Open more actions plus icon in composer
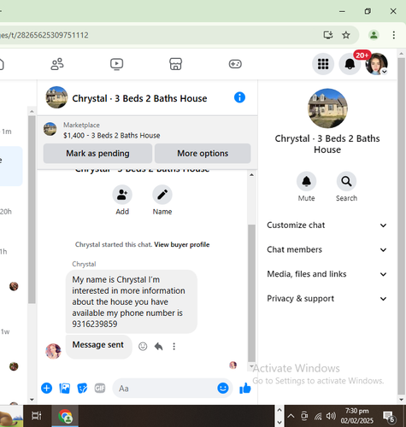The height and width of the screenshot is (427, 406). pos(47,389)
